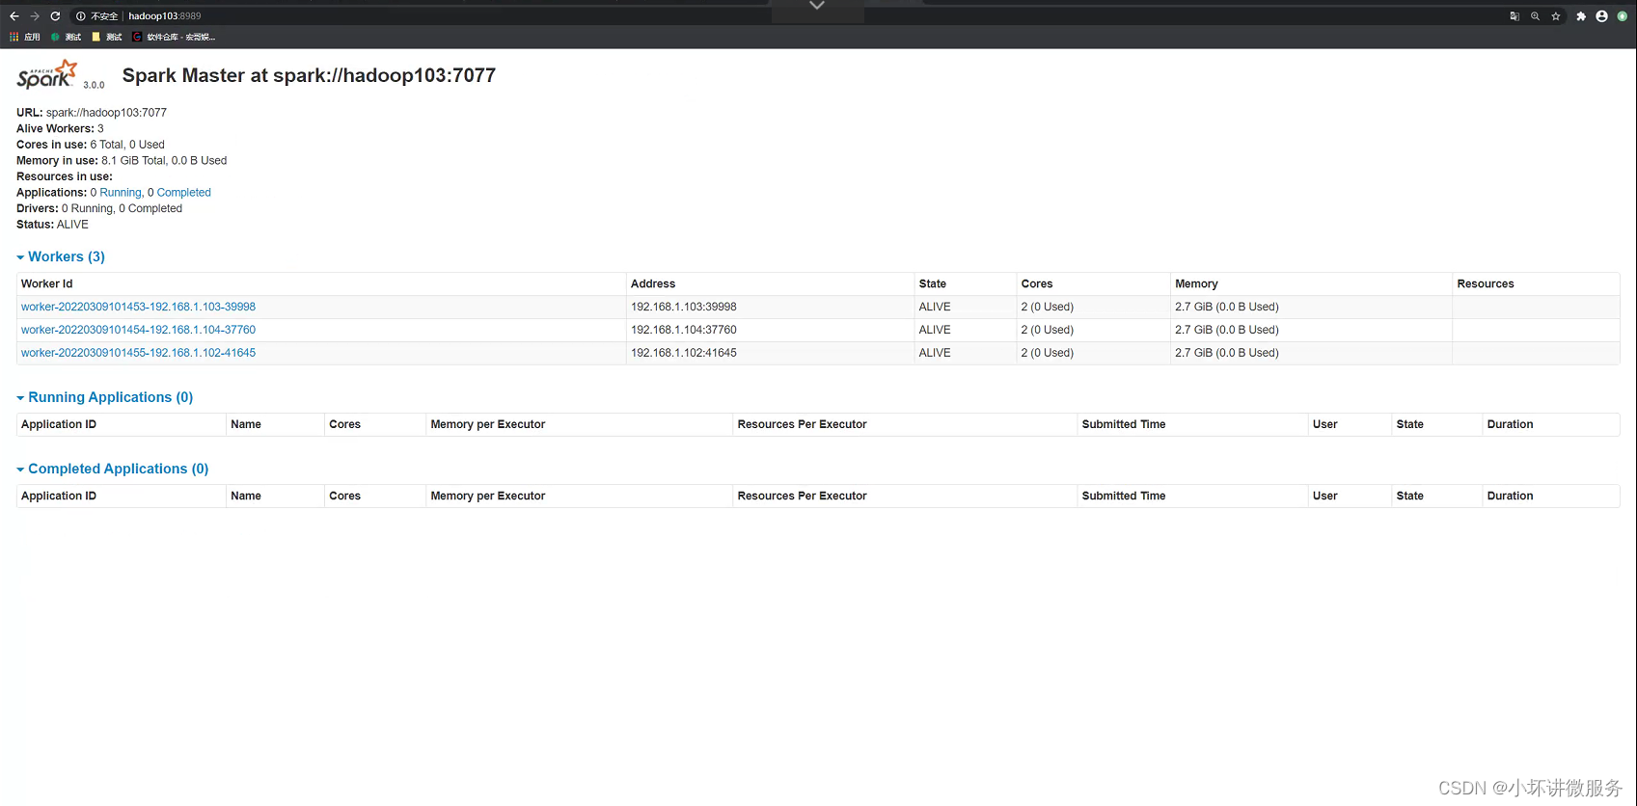The height and width of the screenshot is (806, 1637).
Task: Click the Memory in use summary line
Action: pyautogui.click(x=122, y=161)
